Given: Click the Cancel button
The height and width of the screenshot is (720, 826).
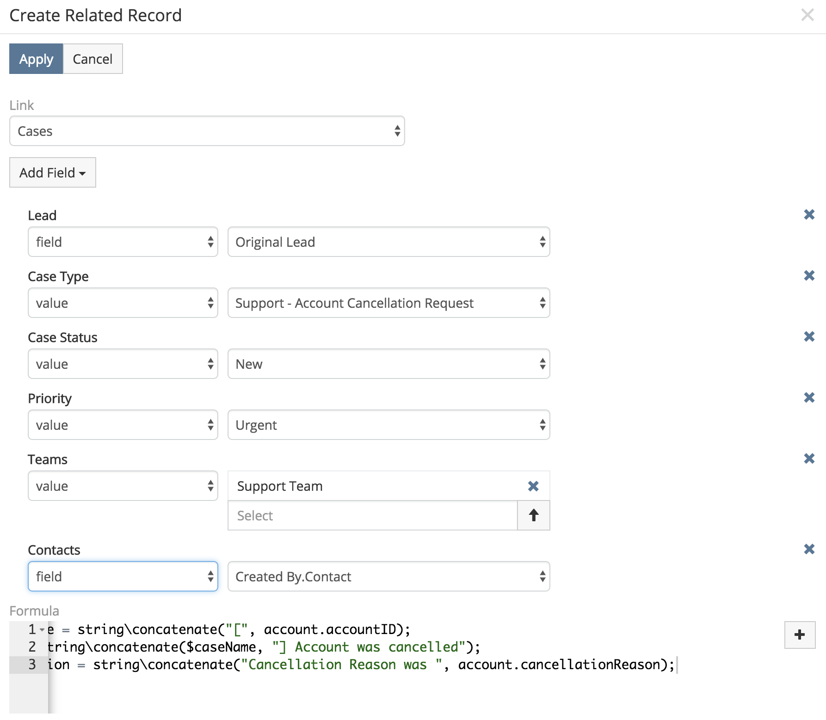Looking at the screenshot, I should 92,59.
